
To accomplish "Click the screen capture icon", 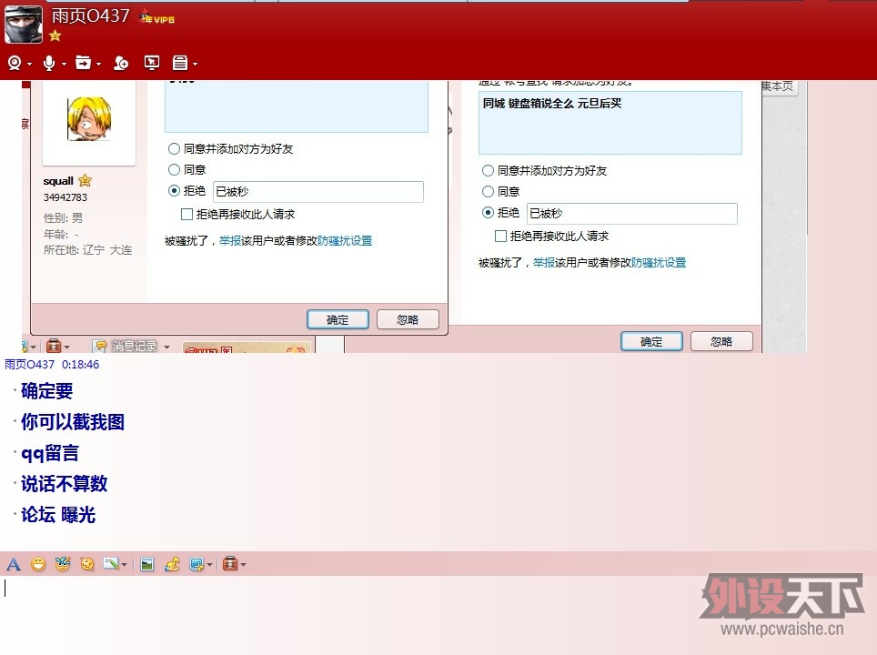I will click(197, 564).
